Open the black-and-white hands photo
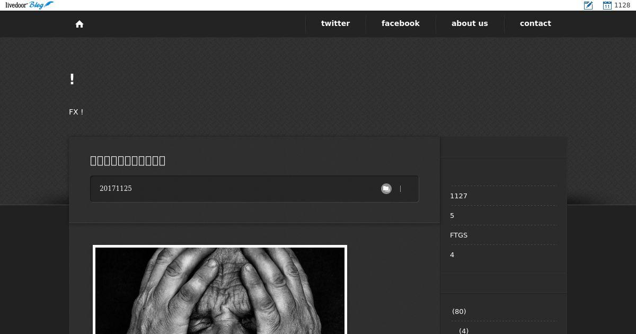This screenshot has height=334, width=636. tap(220, 289)
